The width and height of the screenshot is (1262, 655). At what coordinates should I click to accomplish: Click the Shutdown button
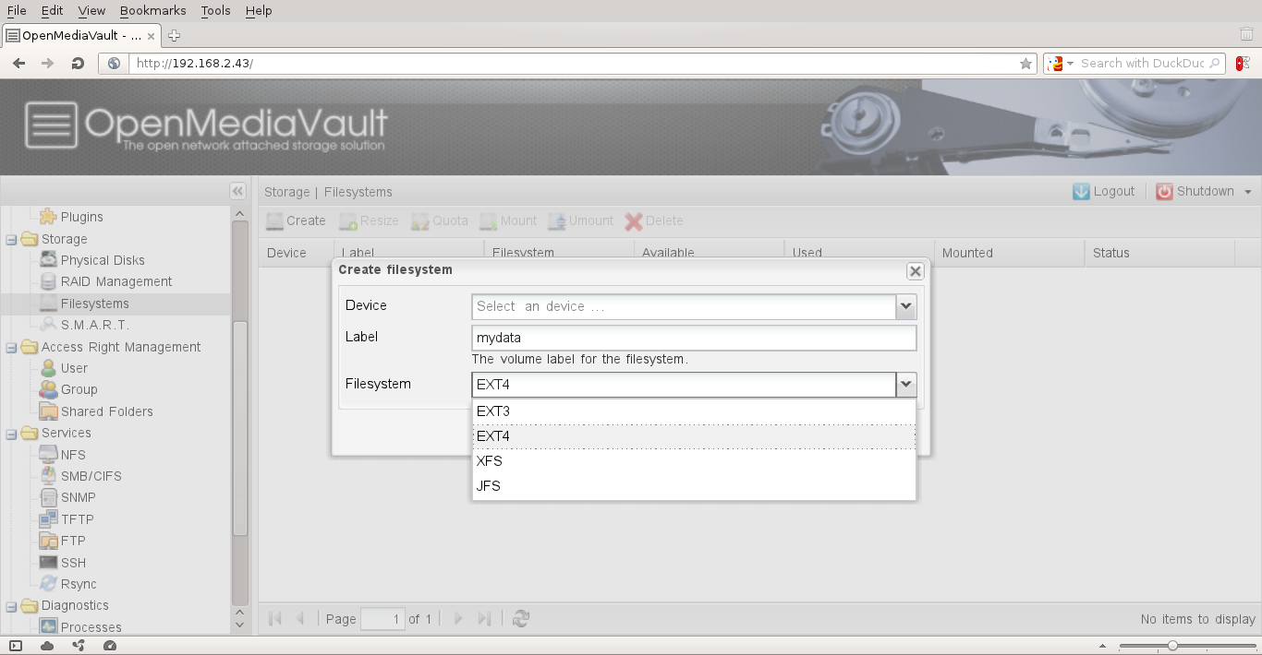pos(1195,191)
